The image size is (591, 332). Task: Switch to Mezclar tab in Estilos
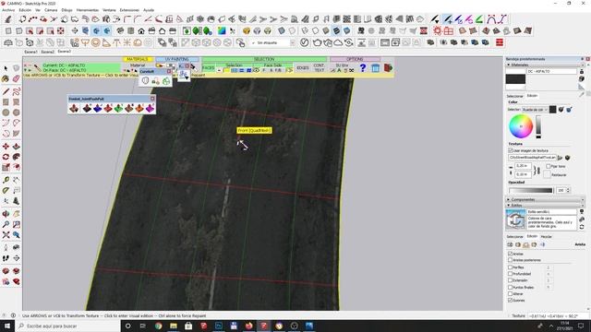546,237
